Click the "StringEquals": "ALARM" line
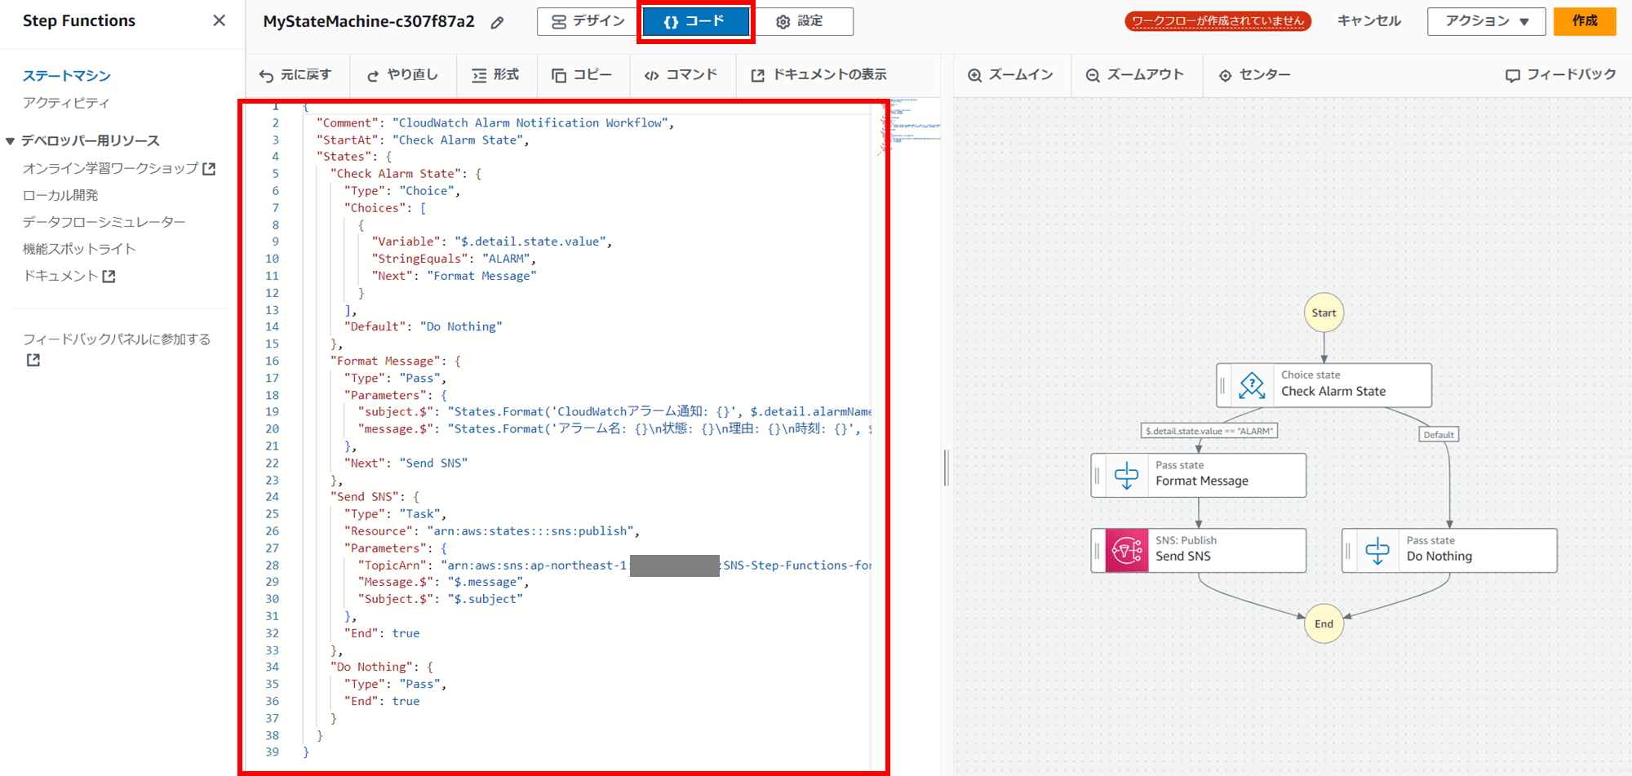 click(x=454, y=259)
